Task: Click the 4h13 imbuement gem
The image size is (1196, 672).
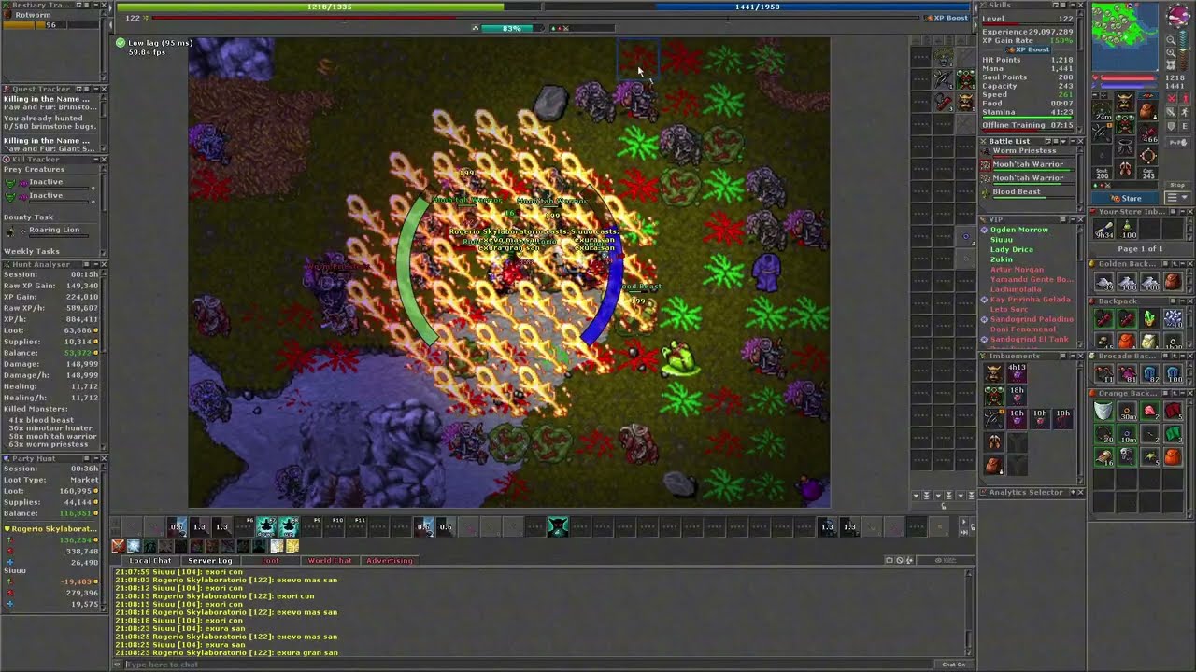Action: [x=1017, y=372]
